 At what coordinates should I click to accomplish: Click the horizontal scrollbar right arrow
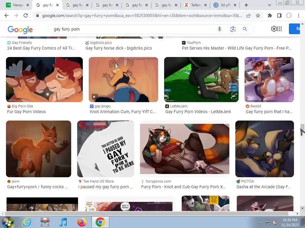coord(298,214)
